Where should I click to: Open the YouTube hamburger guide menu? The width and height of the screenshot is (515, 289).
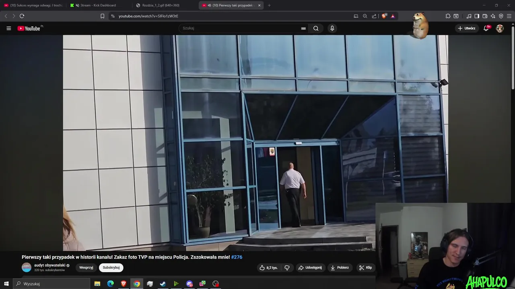tap(8, 28)
